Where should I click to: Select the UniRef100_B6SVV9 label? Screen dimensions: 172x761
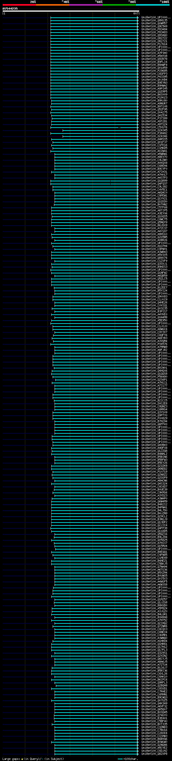154,94
